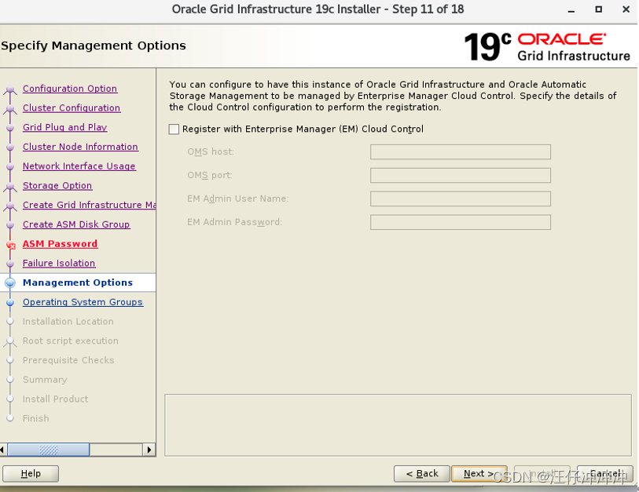Click step node icon beside Create Grid Infrastructure
639x492 pixels.
(10, 206)
